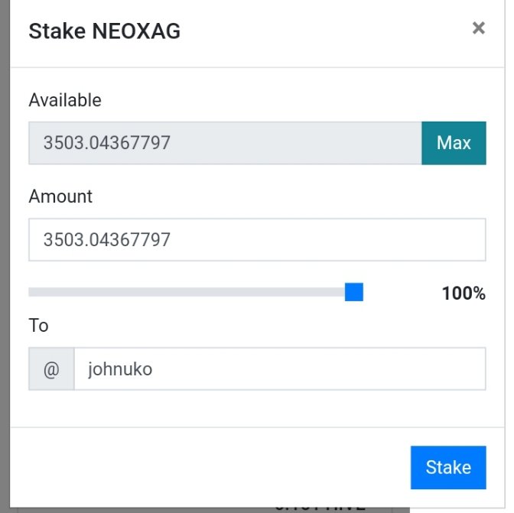Viewport: 514px width, 513px height.
Task: Click the Max button
Action: pyautogui.click(x=454, y=143)
